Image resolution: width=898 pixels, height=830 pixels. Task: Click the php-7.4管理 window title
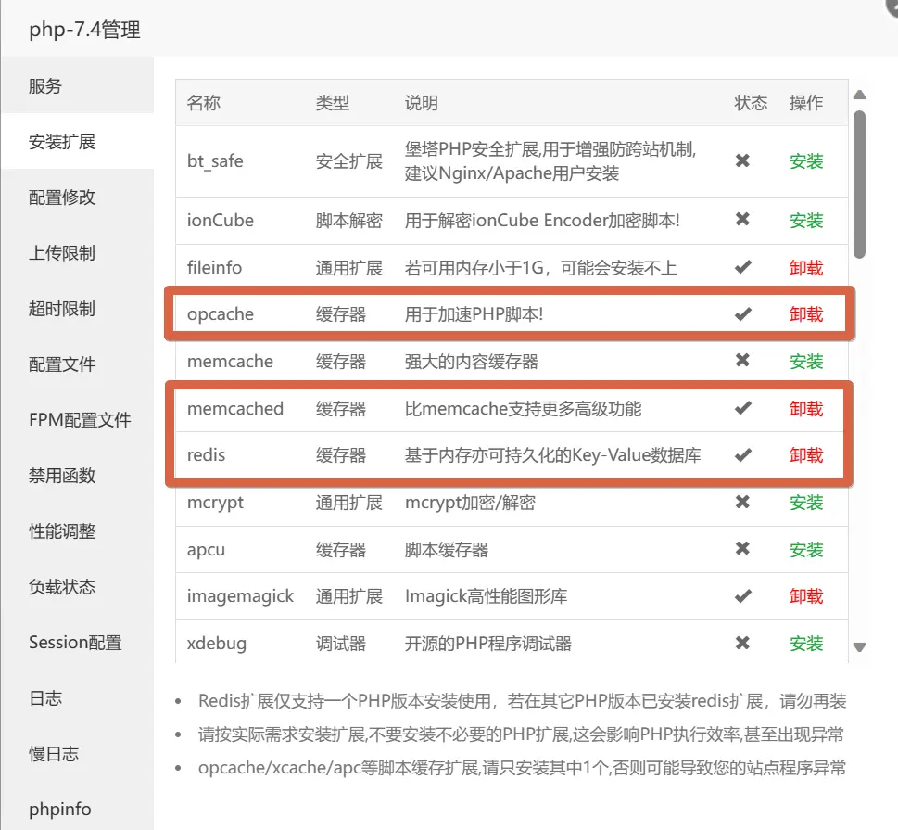pos(84,30)
